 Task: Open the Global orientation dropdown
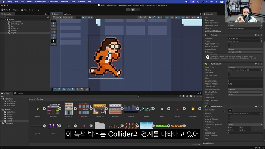coord(67,17)
